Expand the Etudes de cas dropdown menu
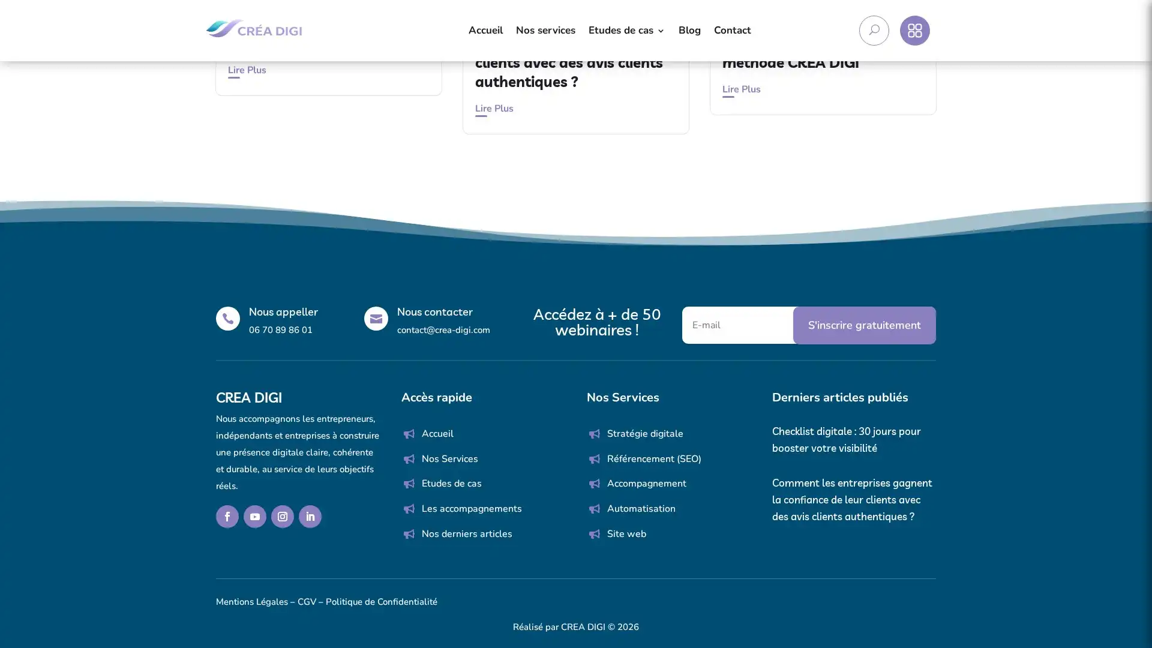The height and width of the screenshot is (648, 1152). (x=626, y=31)
